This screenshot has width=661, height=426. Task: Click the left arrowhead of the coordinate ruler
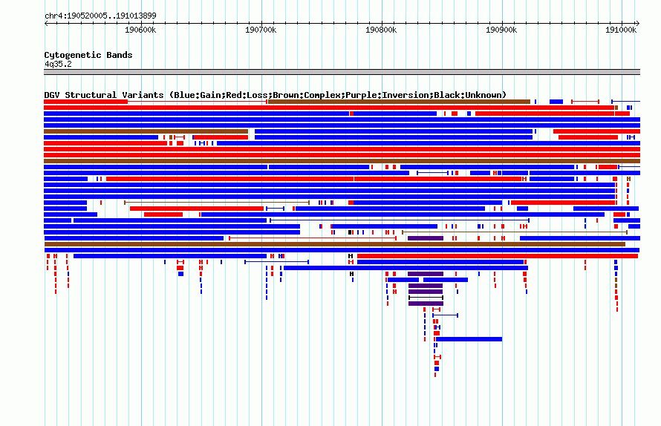pos(46,24)
